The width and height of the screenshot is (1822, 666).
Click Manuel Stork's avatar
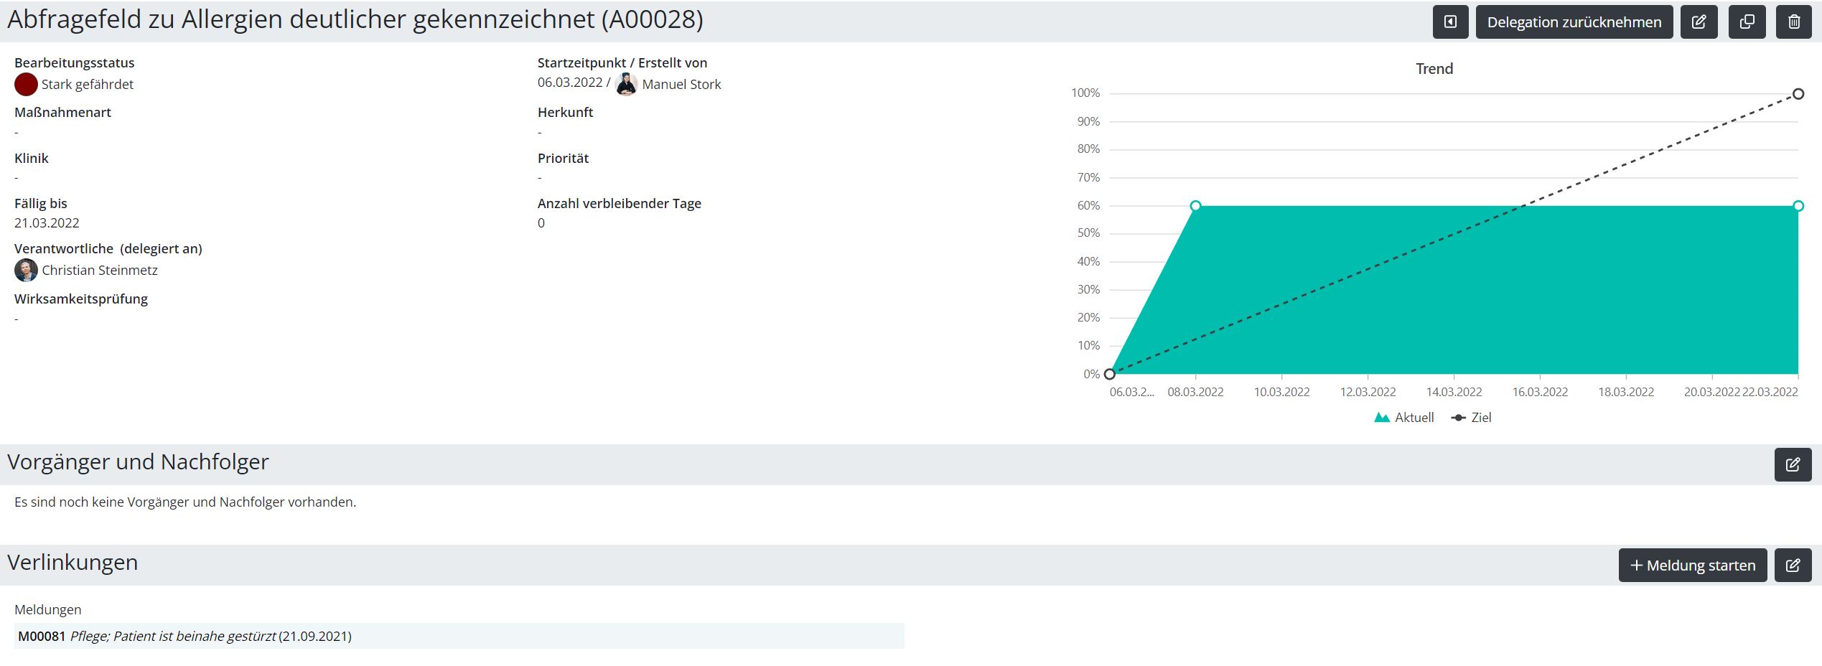[626, 84]
